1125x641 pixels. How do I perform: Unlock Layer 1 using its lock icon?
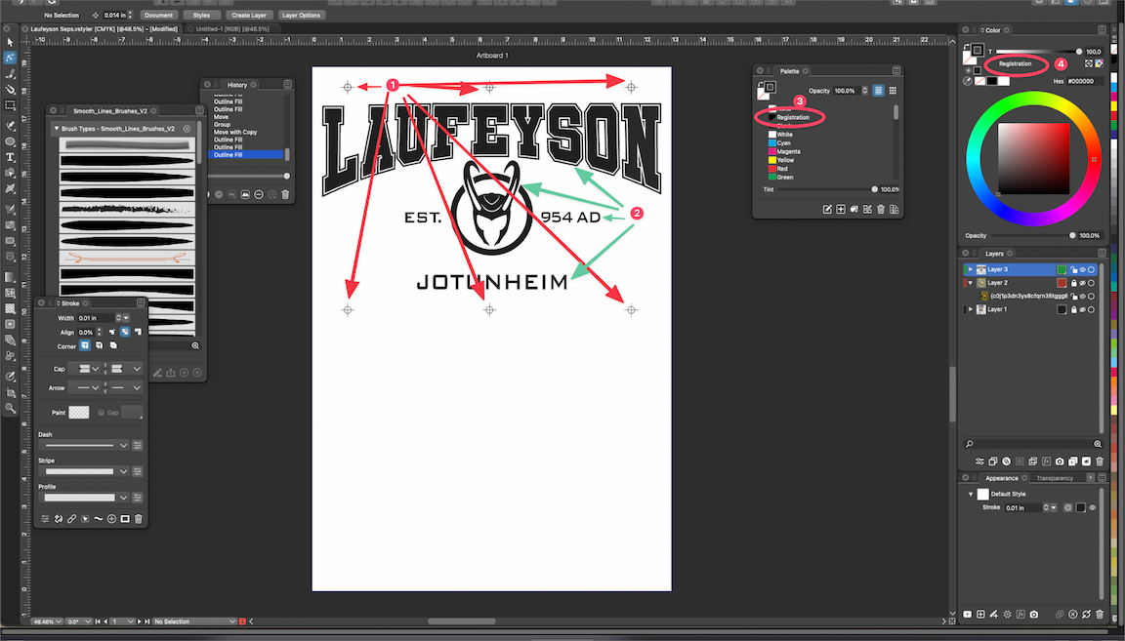pyautogui.click(x=1072, y=309)
